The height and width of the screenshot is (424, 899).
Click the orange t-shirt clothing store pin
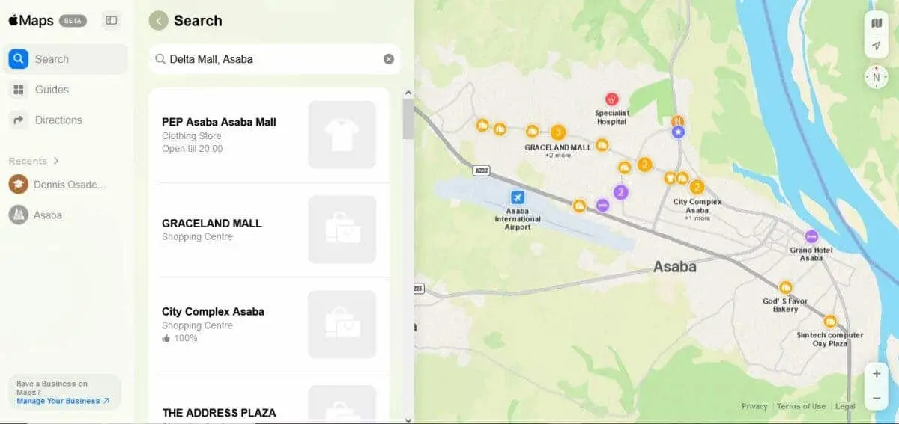pos(670,178)
